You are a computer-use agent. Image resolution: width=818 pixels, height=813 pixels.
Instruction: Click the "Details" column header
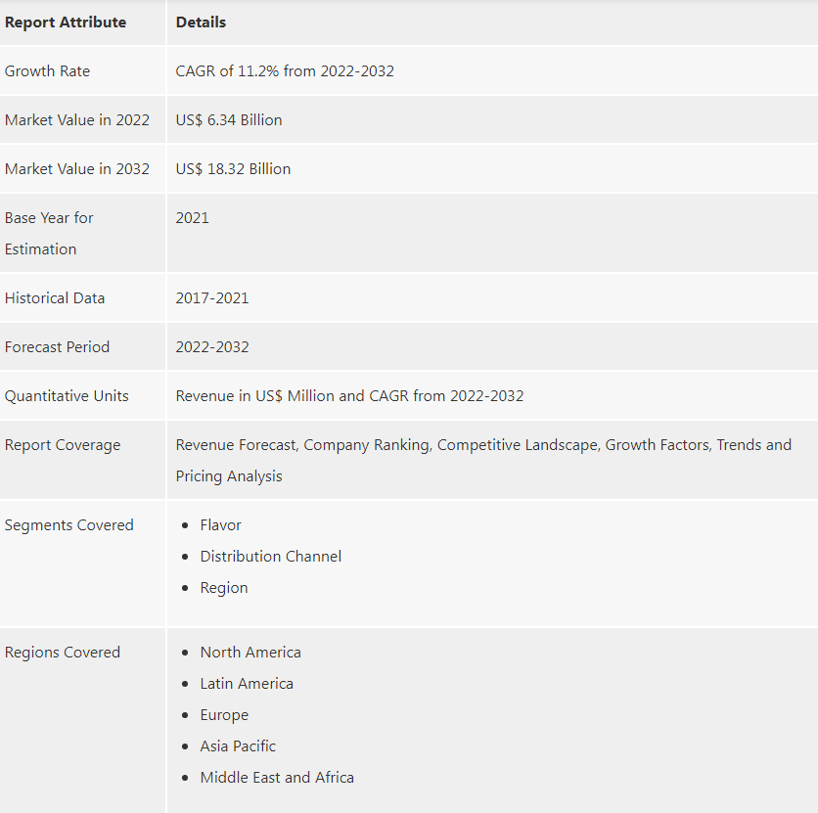click(x=201, y=22)
